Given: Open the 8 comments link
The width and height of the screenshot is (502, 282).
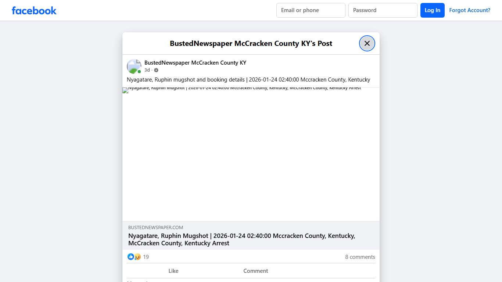Looking at the screenshot, I should click(x=360, y=257).
